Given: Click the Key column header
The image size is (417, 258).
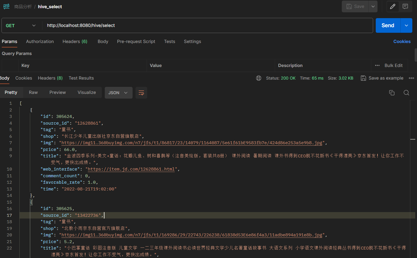Looking at the screenshot, I should [25, 66].
